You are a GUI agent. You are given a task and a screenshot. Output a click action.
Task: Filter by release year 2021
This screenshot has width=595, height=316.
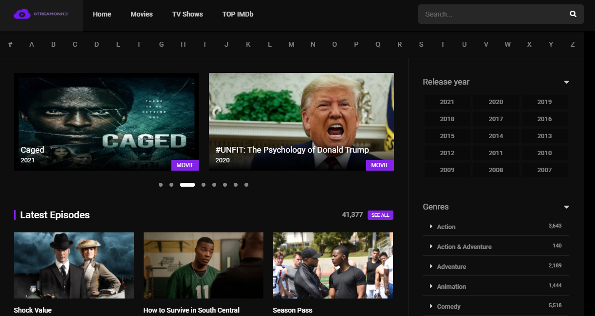(447, 102)
